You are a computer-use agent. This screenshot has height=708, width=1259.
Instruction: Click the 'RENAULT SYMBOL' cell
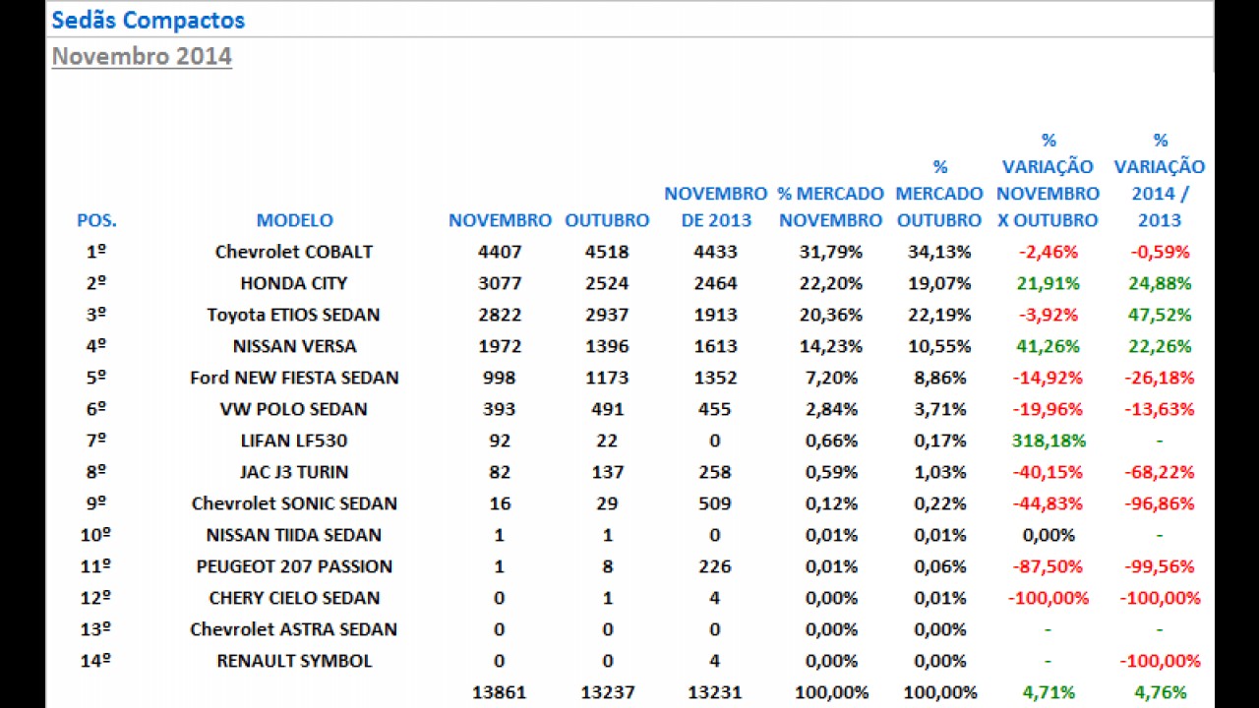[294, 661]
